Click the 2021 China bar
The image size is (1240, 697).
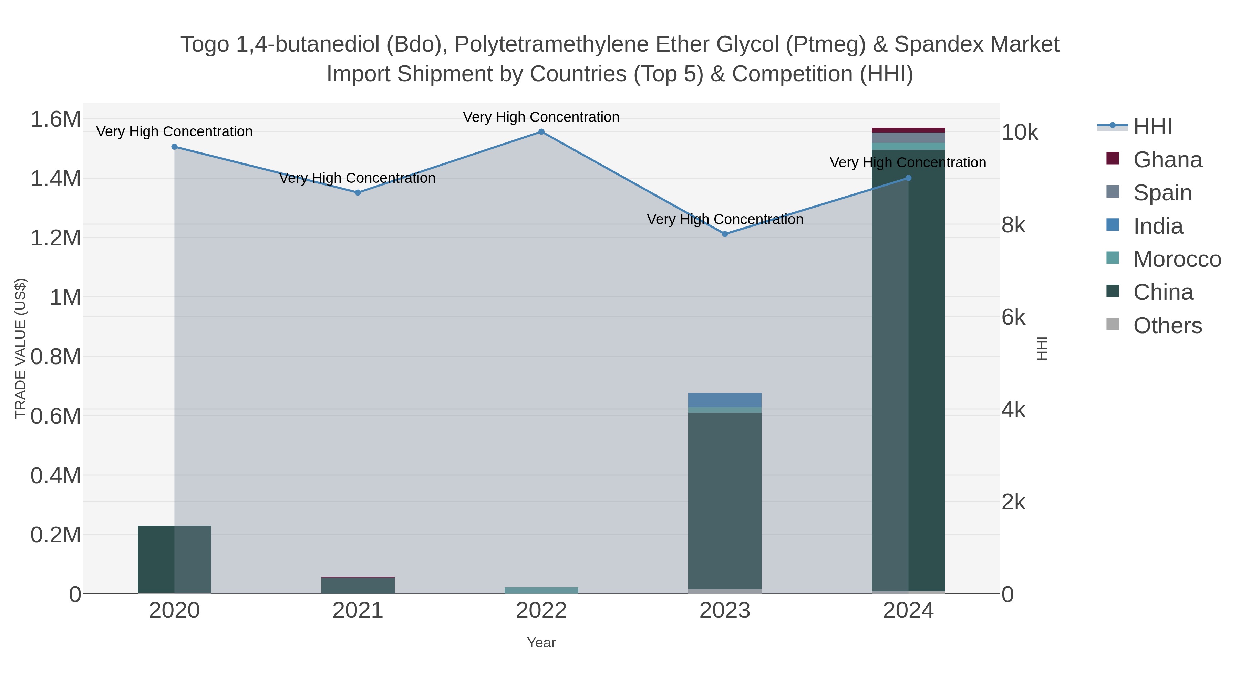pyautogui.click(x=358, y=585)
